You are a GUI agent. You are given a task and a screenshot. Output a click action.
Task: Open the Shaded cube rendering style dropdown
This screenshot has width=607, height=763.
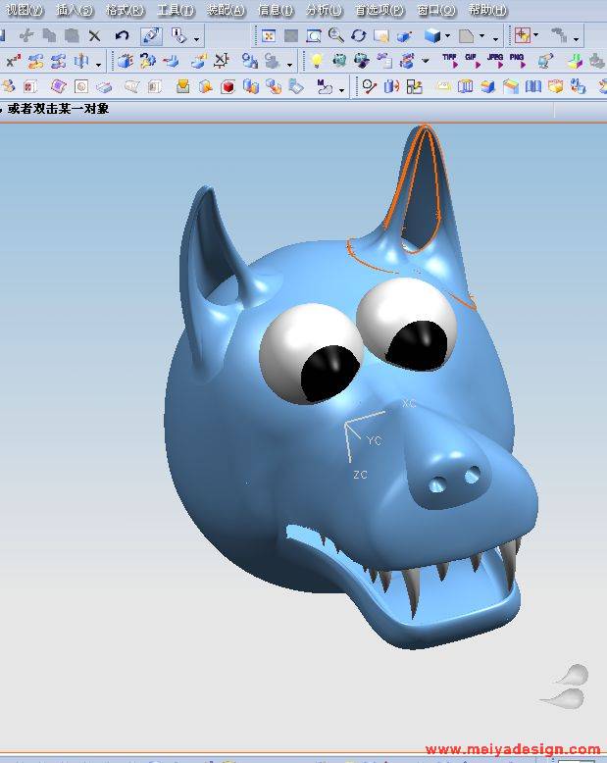coord(447,35)
